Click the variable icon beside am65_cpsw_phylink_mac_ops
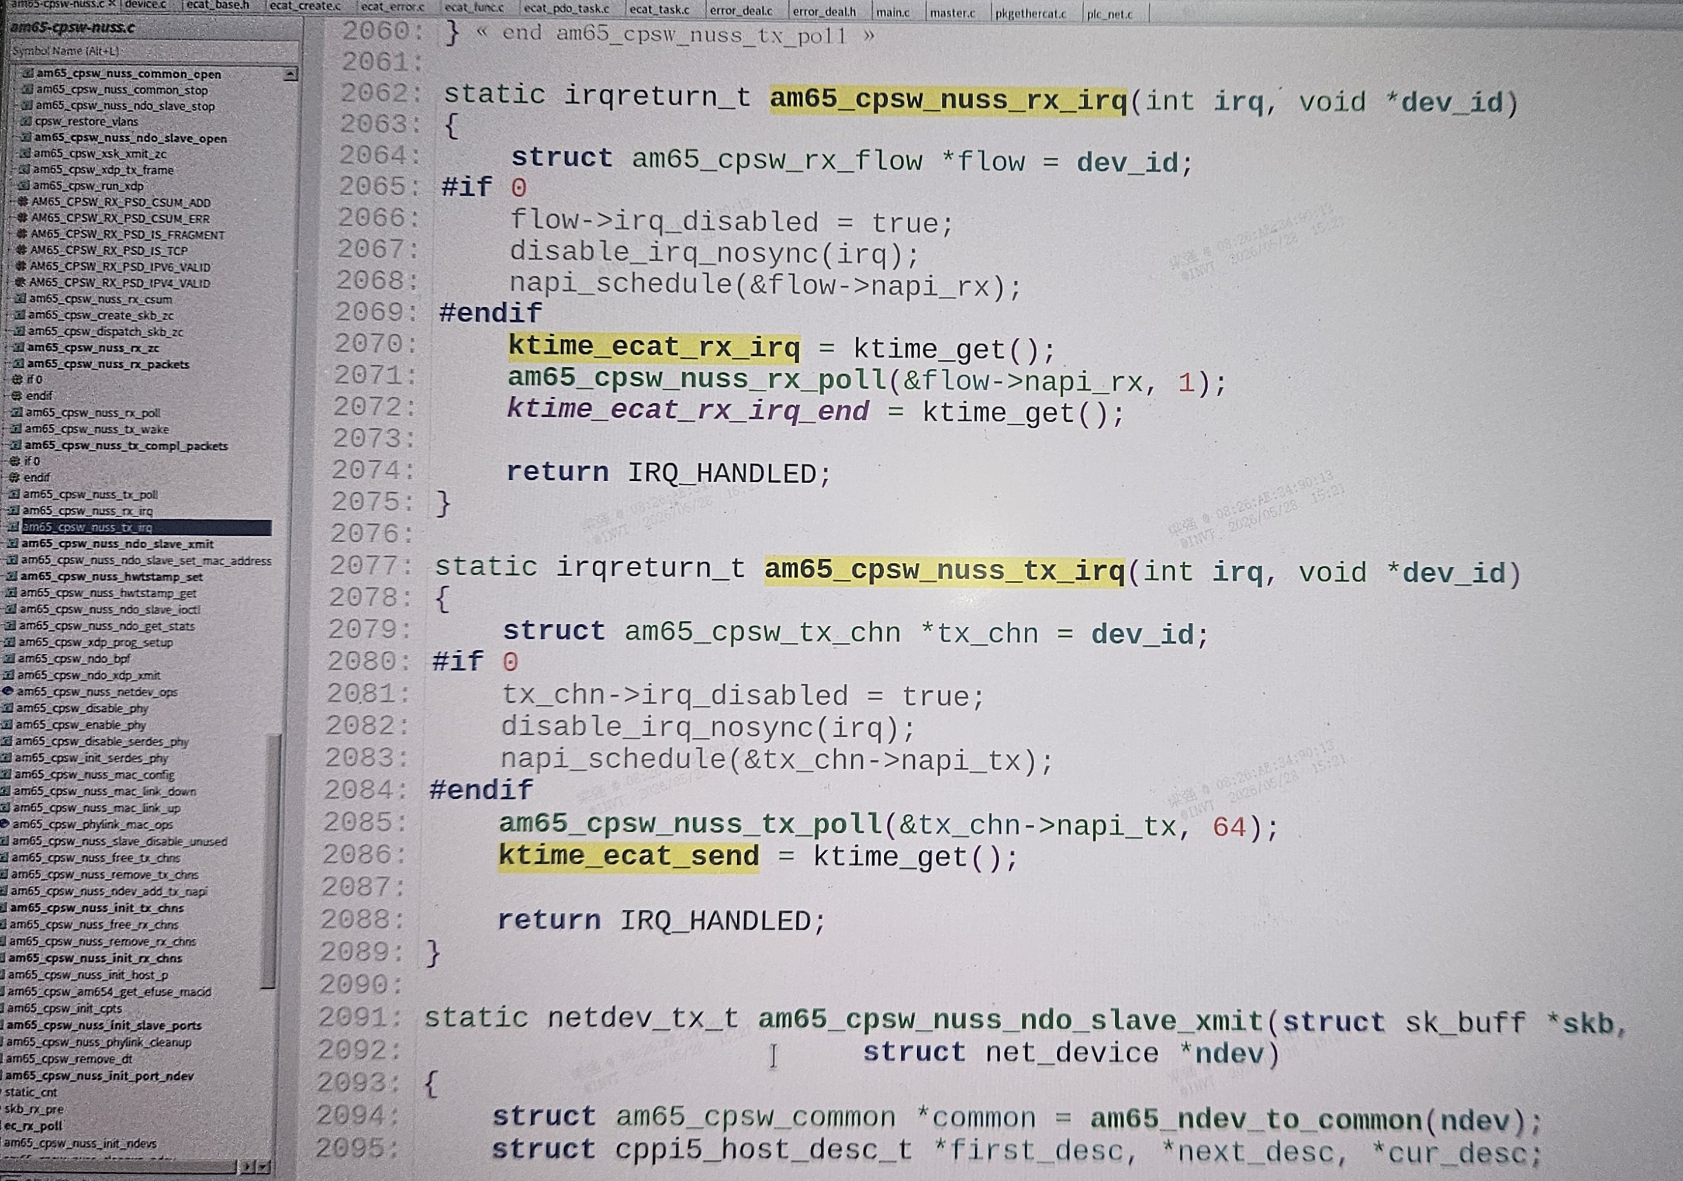The height and width of the screenshot is (1181, 1683). [5, 824]
